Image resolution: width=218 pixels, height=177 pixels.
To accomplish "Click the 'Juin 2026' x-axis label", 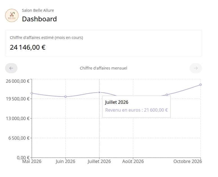I will pos(65,161).
